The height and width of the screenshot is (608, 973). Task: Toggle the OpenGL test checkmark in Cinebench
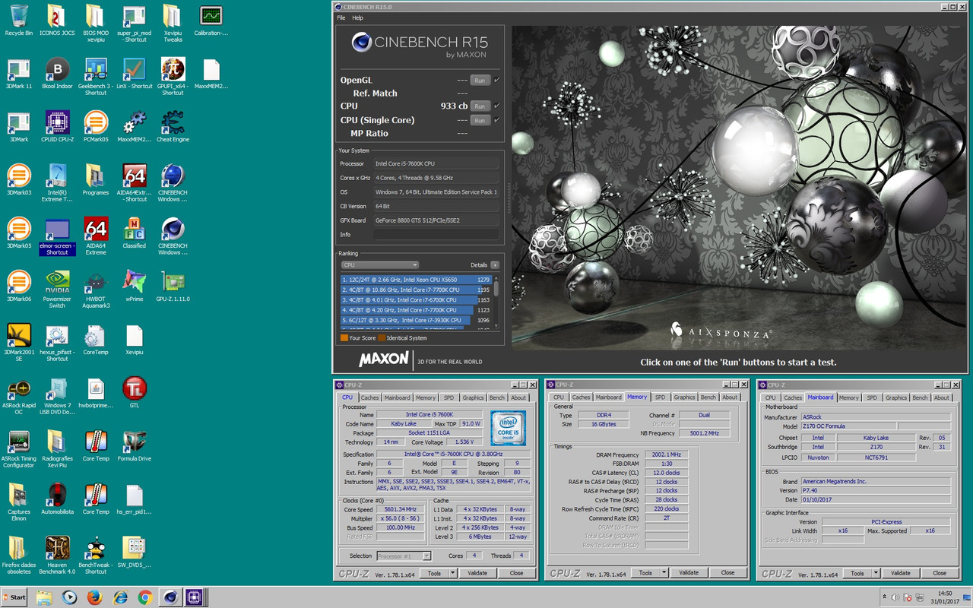tap(496, 80)
